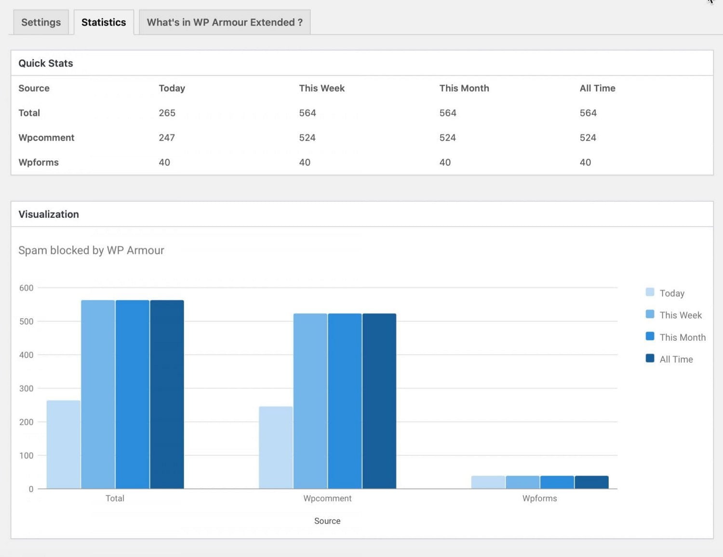The width and height of the screenshot is (723, 557).
Task: Click Wpforms value 40 under This Week
Action: click(x=305, y=162)
